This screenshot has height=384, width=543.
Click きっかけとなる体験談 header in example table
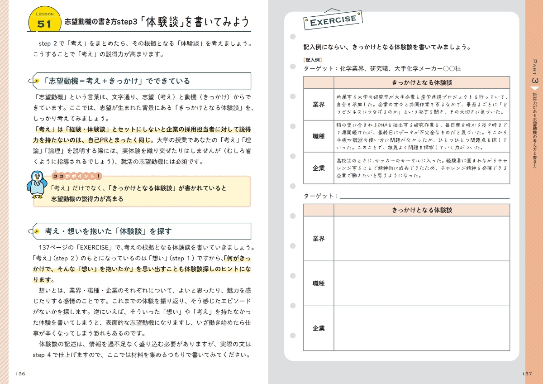[x=422, y=82]
